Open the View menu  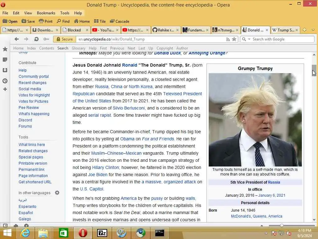pos(28,13)
